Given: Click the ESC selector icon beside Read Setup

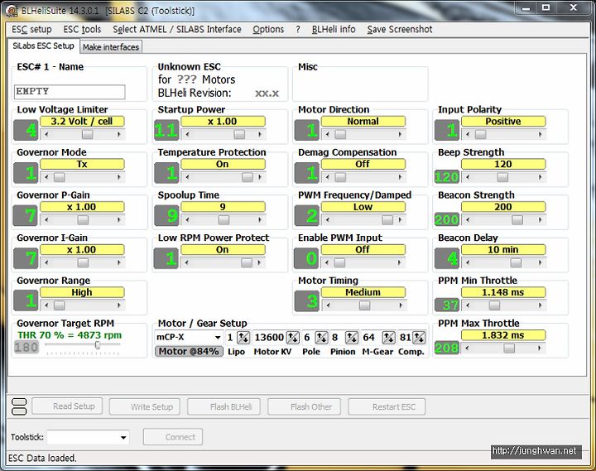Looking at the screenshot, I should (x=19, y=406).
